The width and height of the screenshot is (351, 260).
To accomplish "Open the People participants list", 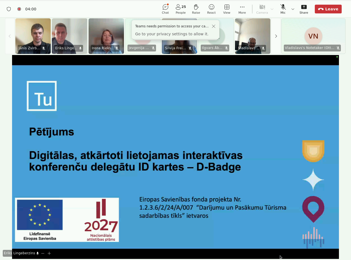I will pyautogui.click(x=181, y=9).
